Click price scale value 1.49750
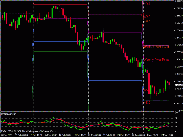The image size is (183, 137). pos(179,89)
